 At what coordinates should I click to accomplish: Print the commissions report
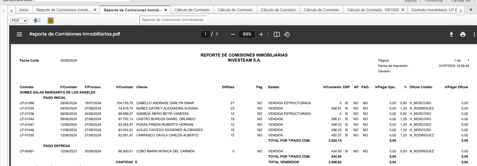click(463, 34)
